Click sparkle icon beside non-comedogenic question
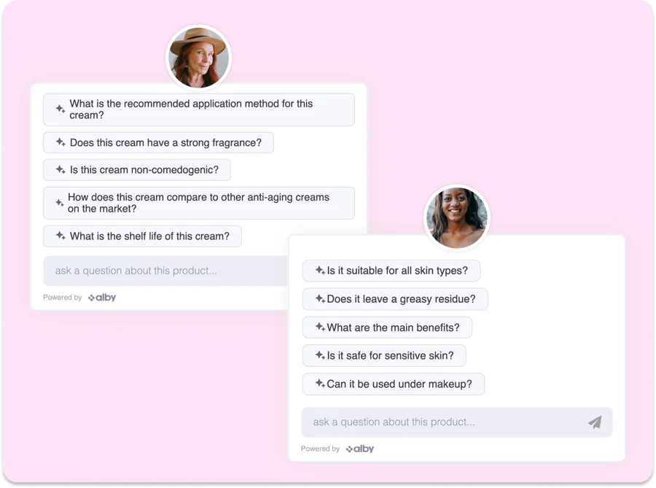 pos(60,169)
